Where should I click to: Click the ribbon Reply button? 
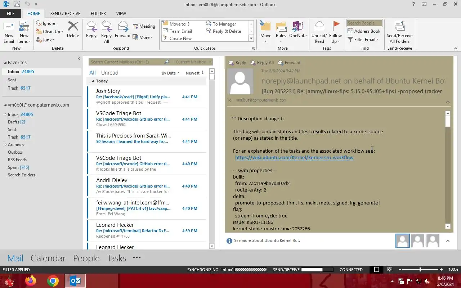(x=91, y=30)
